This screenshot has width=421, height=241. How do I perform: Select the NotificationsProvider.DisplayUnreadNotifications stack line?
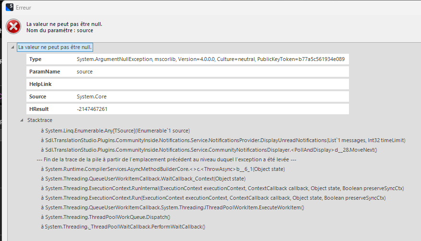tap(223, 140)
